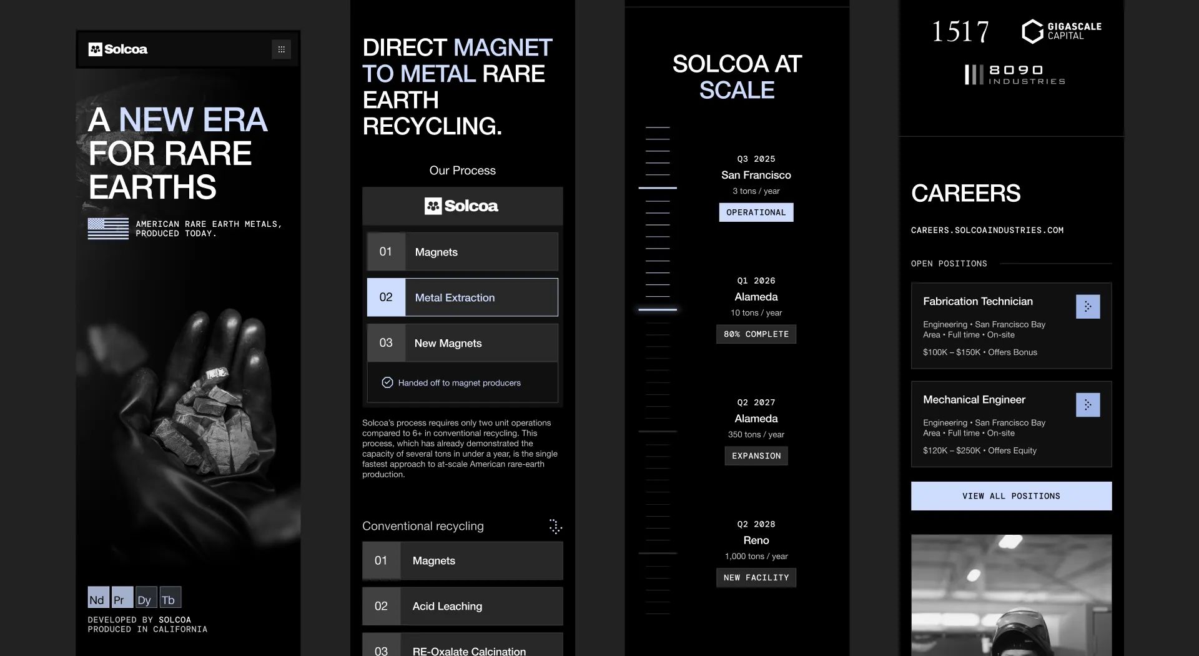Click '3 tons / year' text
This screenshot has width=1199, height=656.
click(x=756, y=191)
